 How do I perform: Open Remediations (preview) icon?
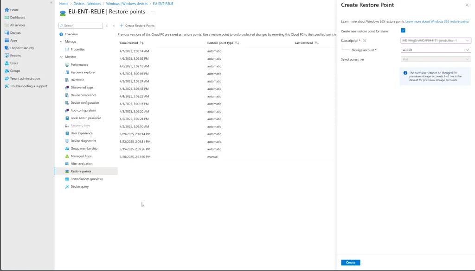[x=67, y=179]
